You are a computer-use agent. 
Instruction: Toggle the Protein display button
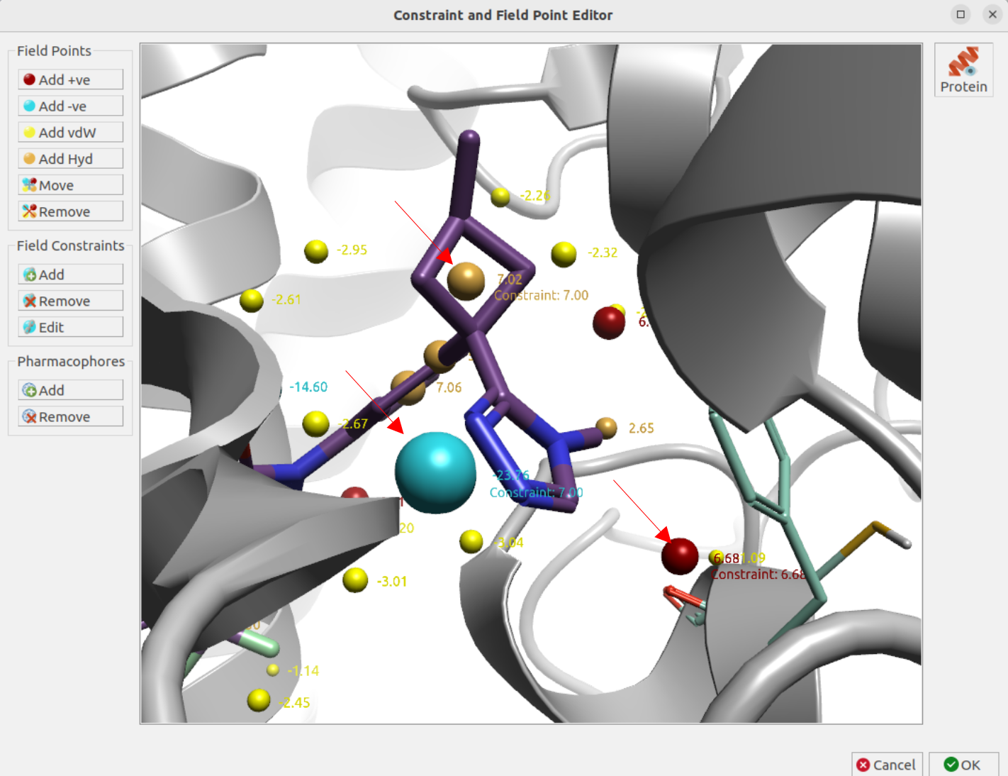click(x=963, y=70)
